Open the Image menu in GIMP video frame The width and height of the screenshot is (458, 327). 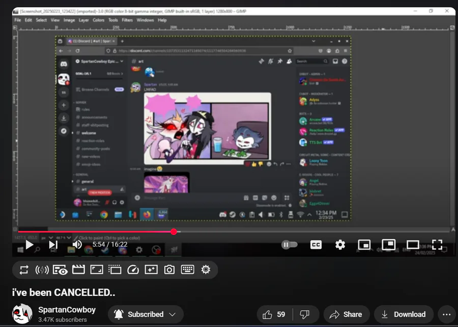69,20
